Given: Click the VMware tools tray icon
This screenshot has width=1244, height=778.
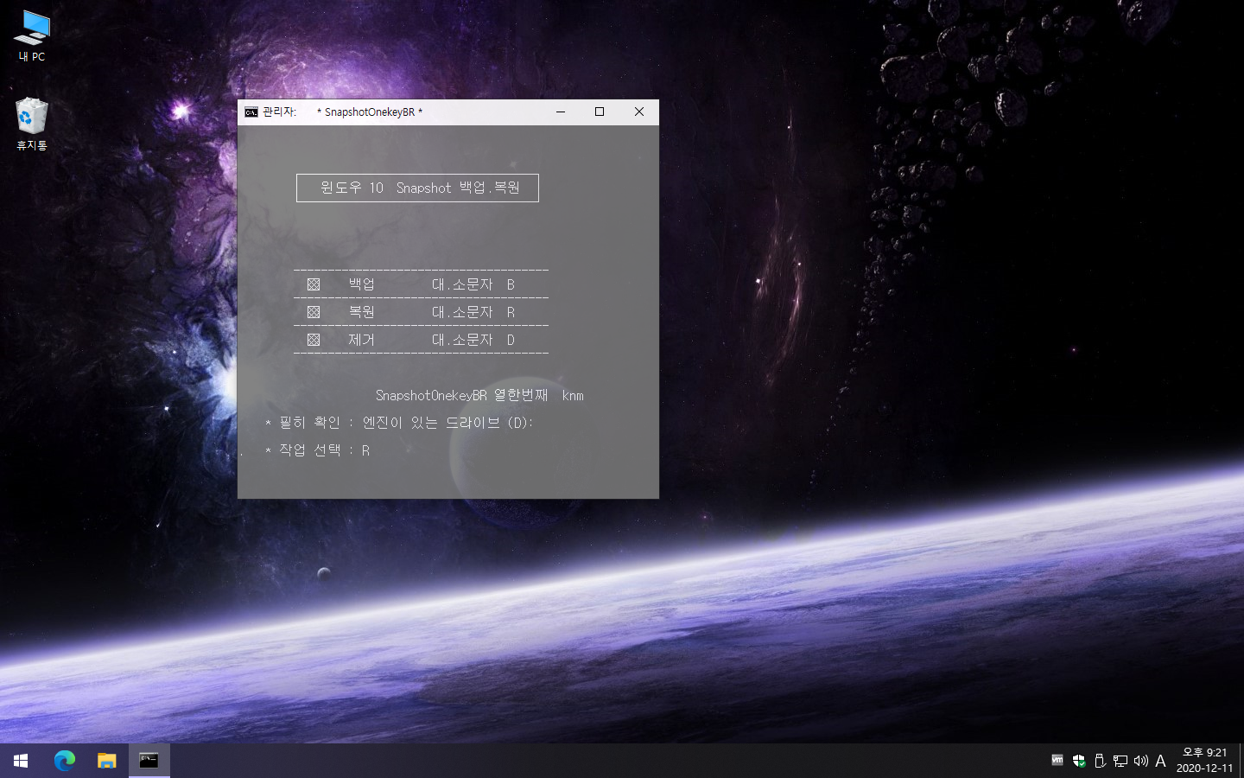Looking at the screenshot, I should (1057, 761).
